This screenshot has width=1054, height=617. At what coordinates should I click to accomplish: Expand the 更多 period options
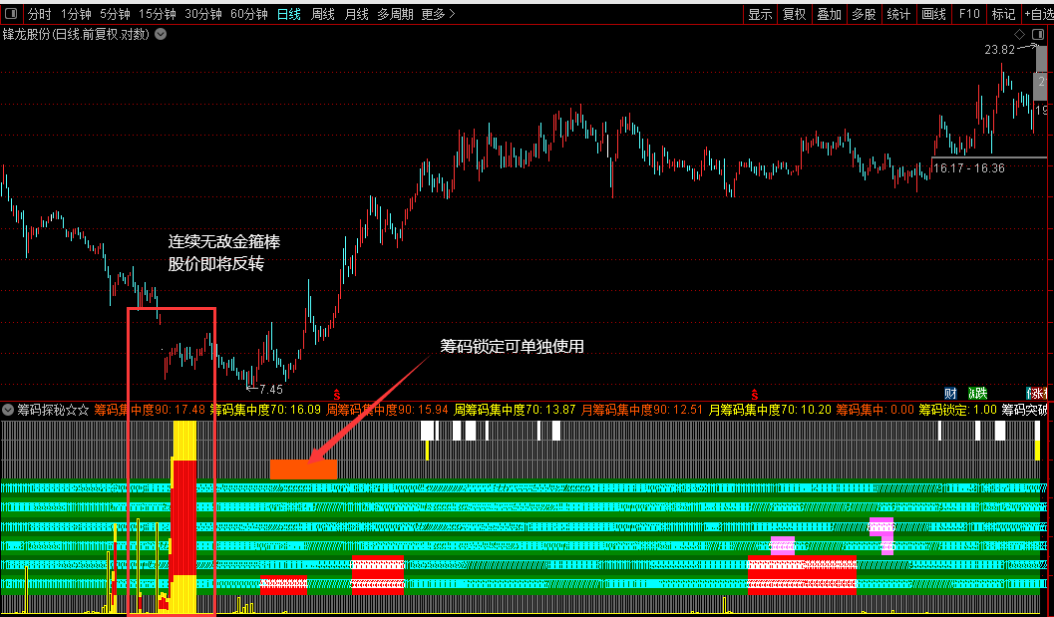439,14
